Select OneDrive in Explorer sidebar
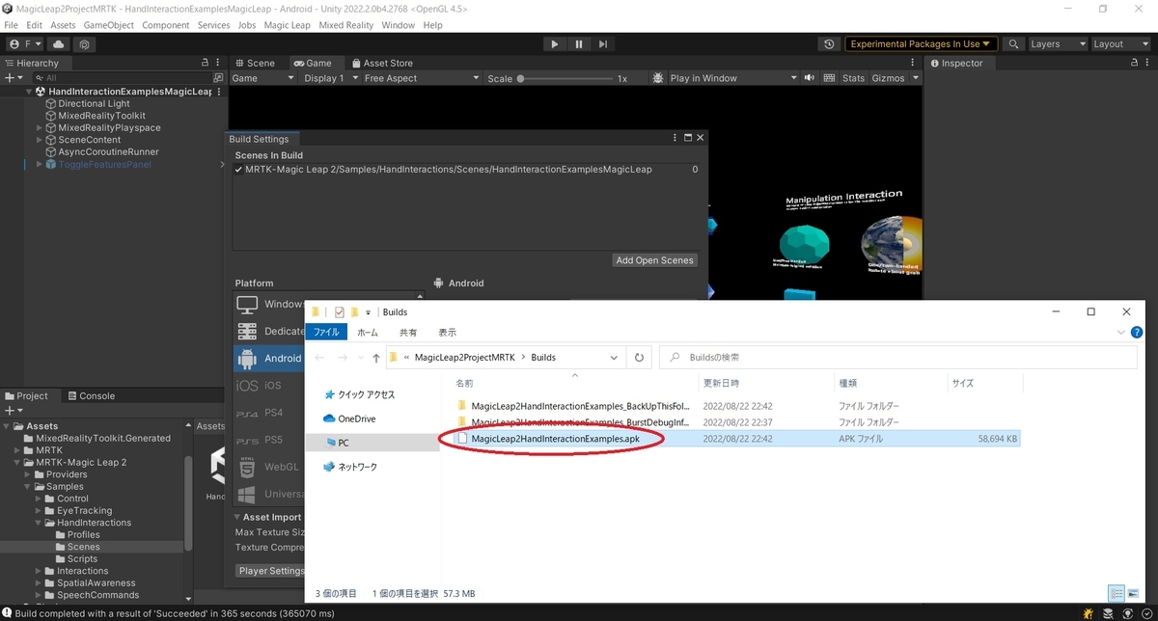The height and width of the screenshot is (621, 1158). tap(357, 419)
